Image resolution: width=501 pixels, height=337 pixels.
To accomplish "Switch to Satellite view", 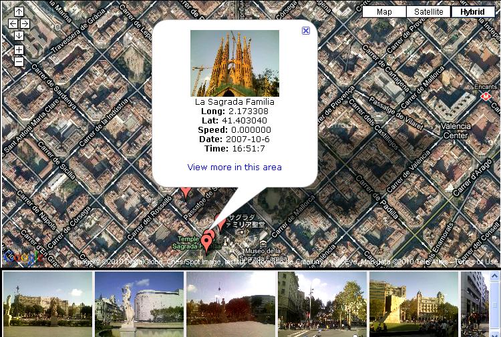I will [x=428, y=12].
